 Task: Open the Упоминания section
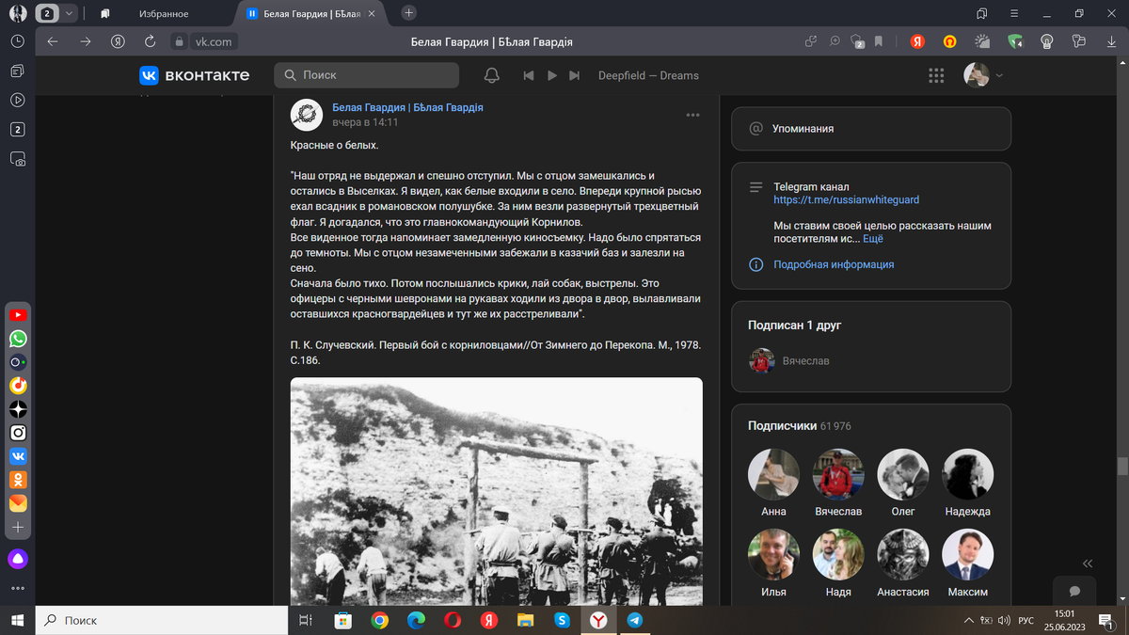(x=871, y=129)
